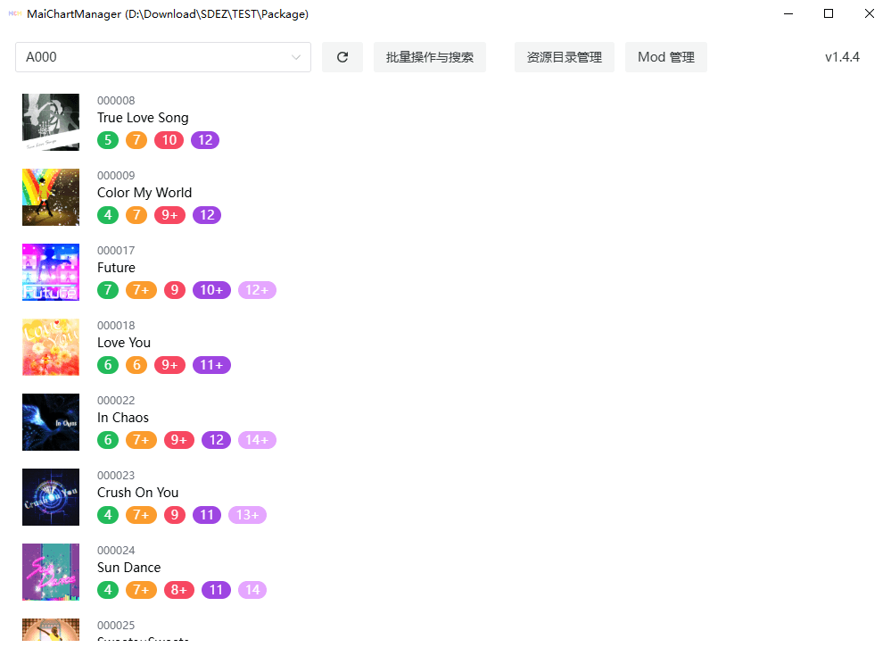Select Crush On You green level 4 badge

coord(108,515)
